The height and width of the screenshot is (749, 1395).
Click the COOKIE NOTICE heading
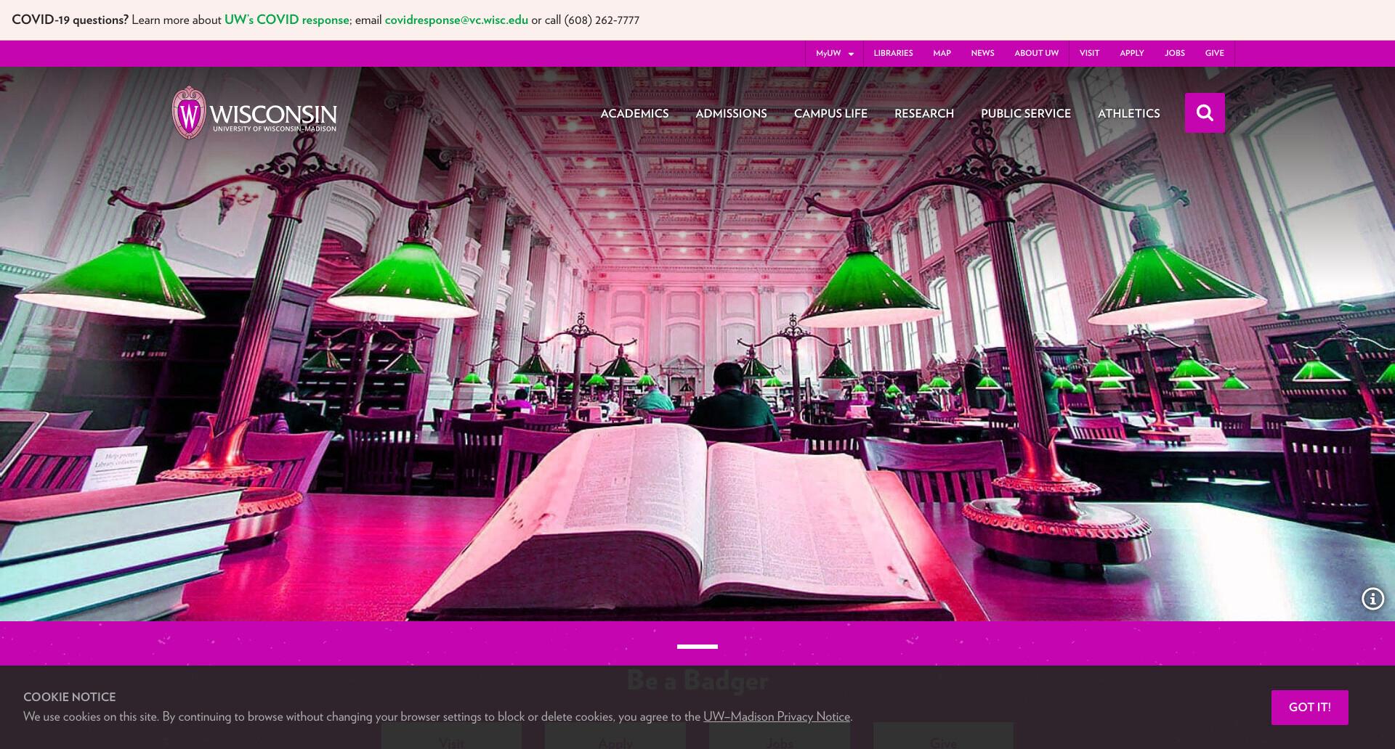(x=70, y=697)
